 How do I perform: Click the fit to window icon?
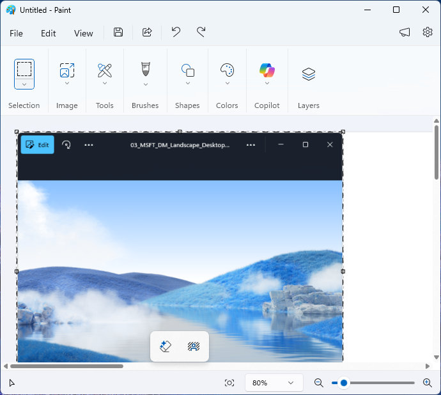tap(229, 383)
